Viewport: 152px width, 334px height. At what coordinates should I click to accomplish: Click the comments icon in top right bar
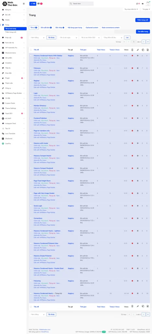(x=137, y=4)
